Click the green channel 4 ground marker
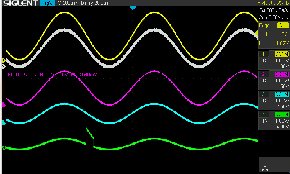Viewport: 290px width, 174px height. coord(4,148)
